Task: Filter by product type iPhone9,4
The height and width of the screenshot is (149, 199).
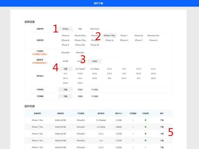Action: [65, 52]
